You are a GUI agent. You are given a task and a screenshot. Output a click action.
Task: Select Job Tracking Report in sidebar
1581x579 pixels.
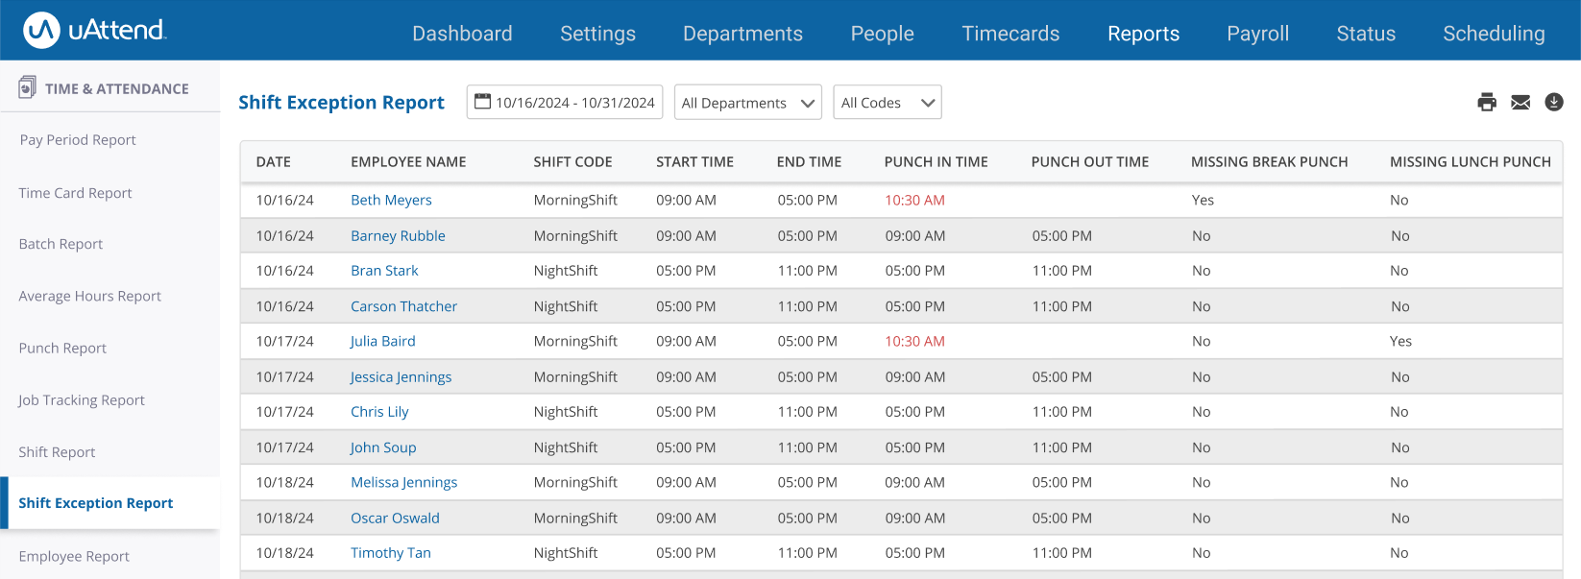[x=81, y=400]
